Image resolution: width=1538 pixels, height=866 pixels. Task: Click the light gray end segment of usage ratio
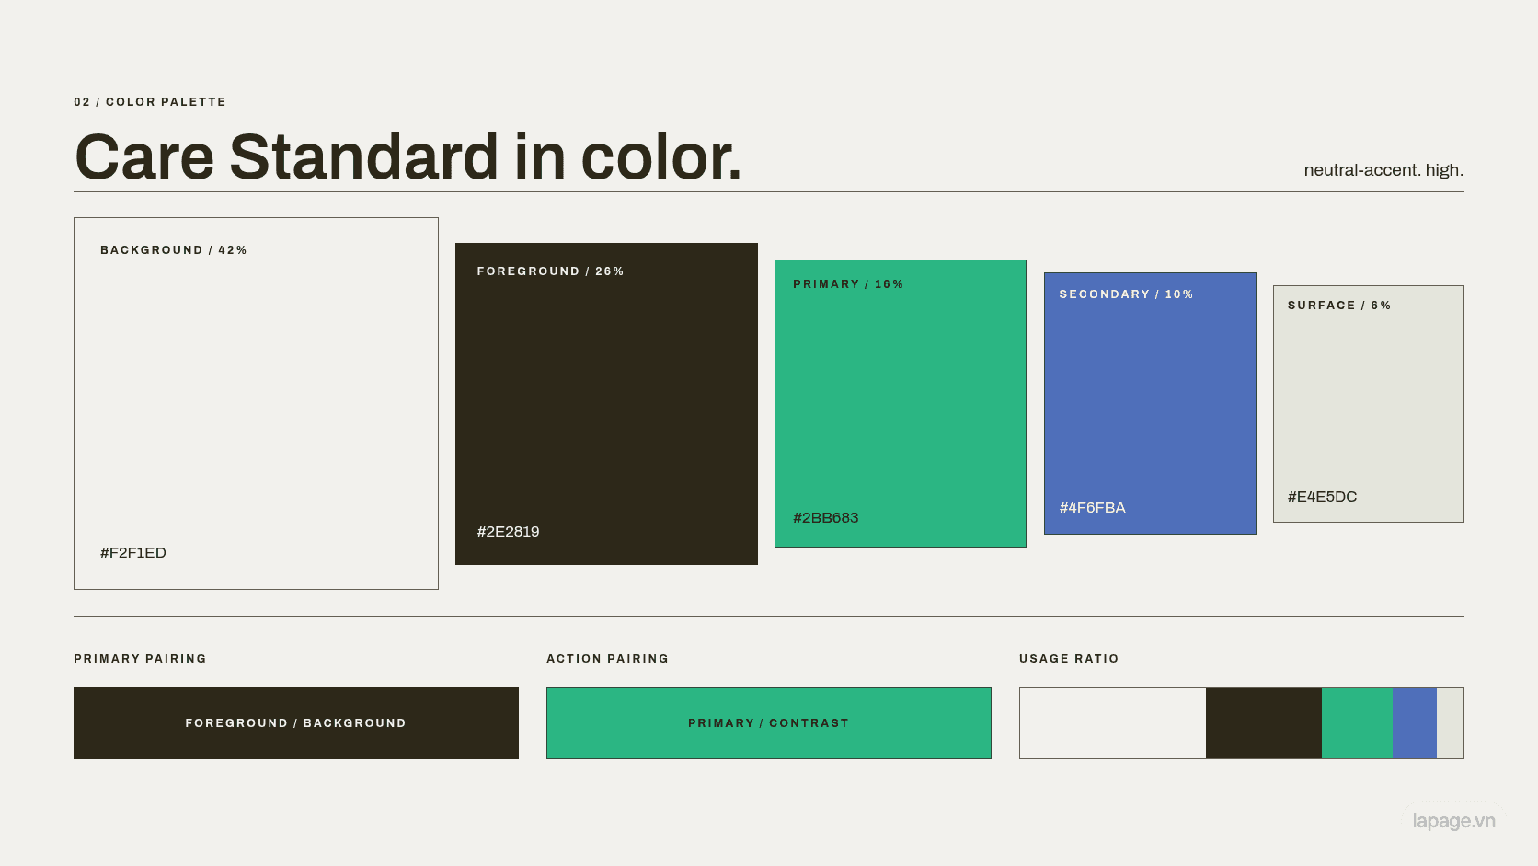coord(1450,723)
